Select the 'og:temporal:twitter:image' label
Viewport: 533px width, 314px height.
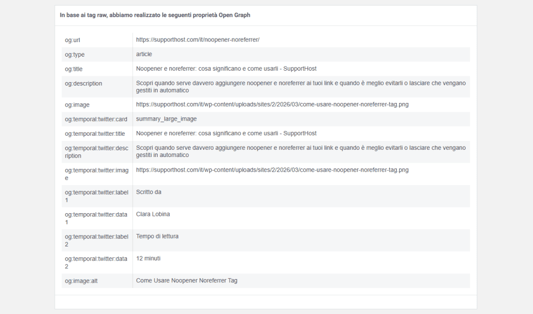[x=96, y=174]
